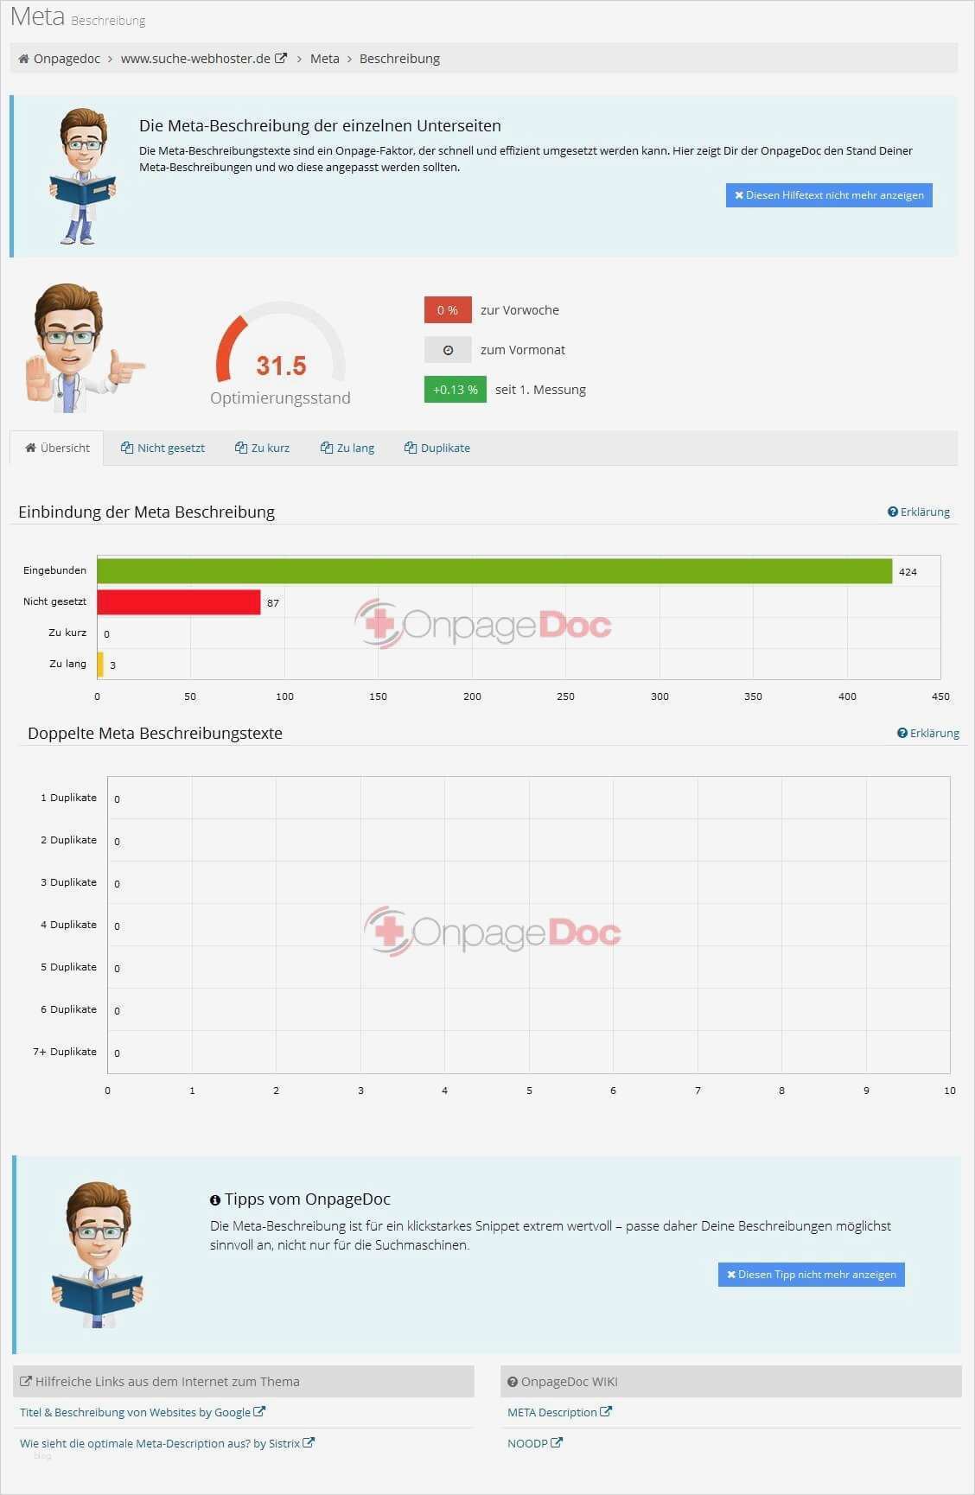Screen dimensions: 975x1495
Task: Click the clock badge for zum Vormonat
Action: 448,350
